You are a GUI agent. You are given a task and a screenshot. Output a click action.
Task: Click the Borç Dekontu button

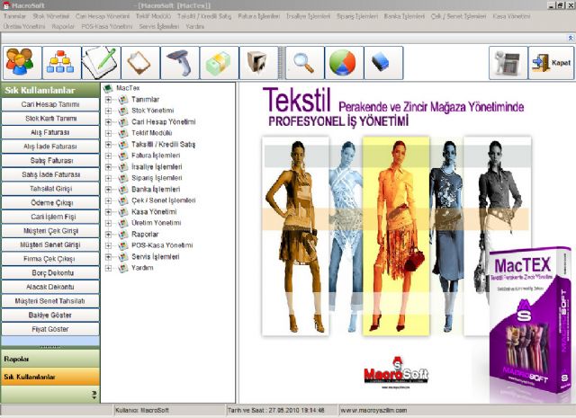pyautogui.click(x=50, y=273)
